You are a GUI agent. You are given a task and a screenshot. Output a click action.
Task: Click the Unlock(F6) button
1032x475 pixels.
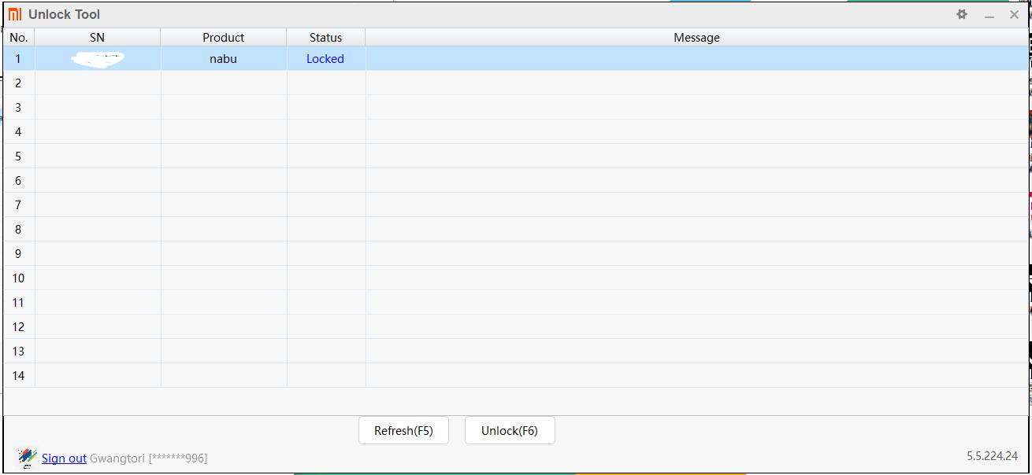click(x=510, y=430)
